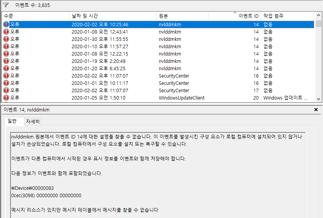Click error icon for 2020-01-30 오후 11:55:55 row
323x218 pixels.
pos(6,39)
